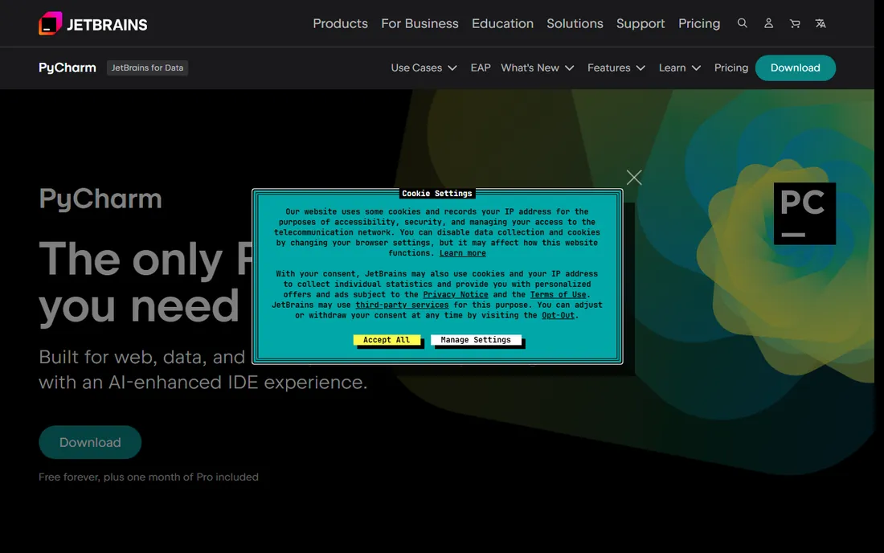Click the PC PyCharm logo tile

[x=804, y=213]
